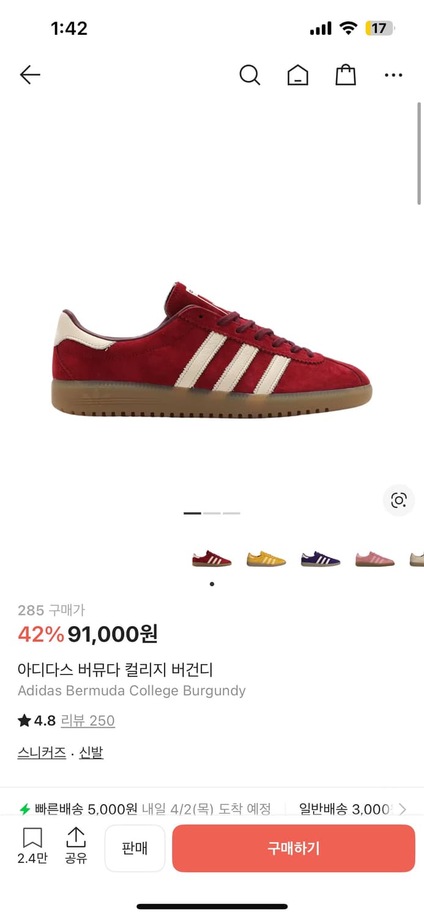Toggle the bookmark 2.4만 icon
Image resolution: width=424 pixels, height=918 pixels.
pyautogui.click(x=32, y=846)
